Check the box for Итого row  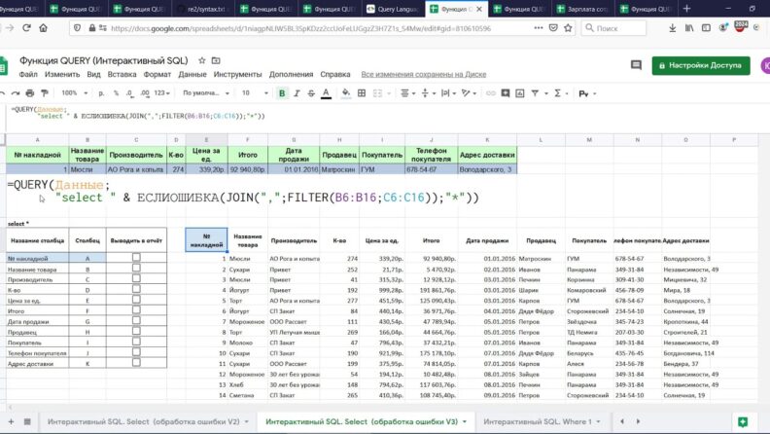point(136,310)
